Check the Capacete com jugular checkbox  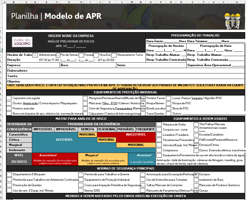click(9, 98)
